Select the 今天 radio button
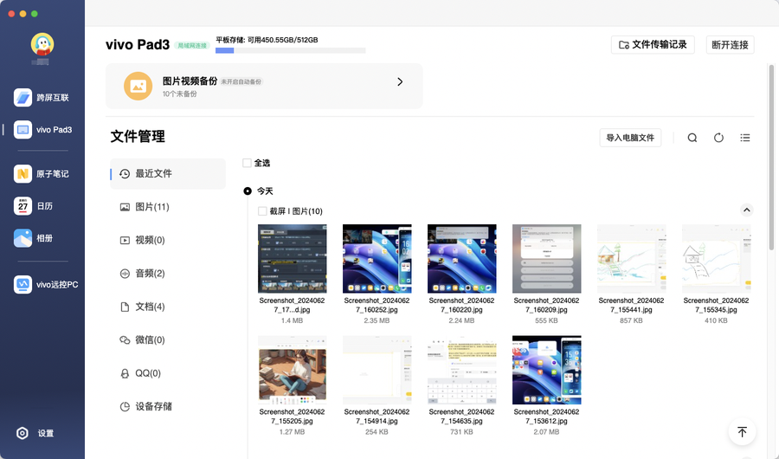The height and width of the screenshot is (459, 779). 248,191
